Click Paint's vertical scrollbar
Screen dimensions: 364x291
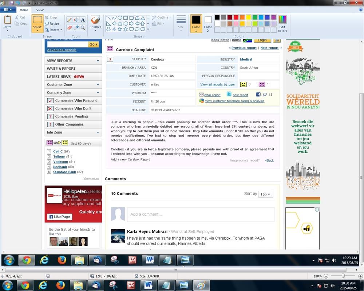pyautogui.click(x=362, y=177)
